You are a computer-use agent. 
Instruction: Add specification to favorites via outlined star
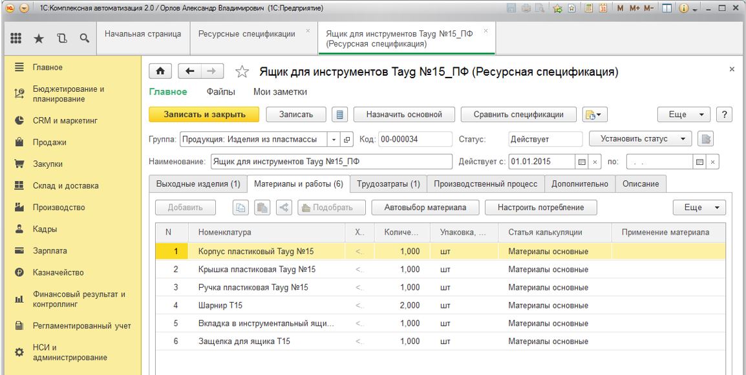coord(242,72)
